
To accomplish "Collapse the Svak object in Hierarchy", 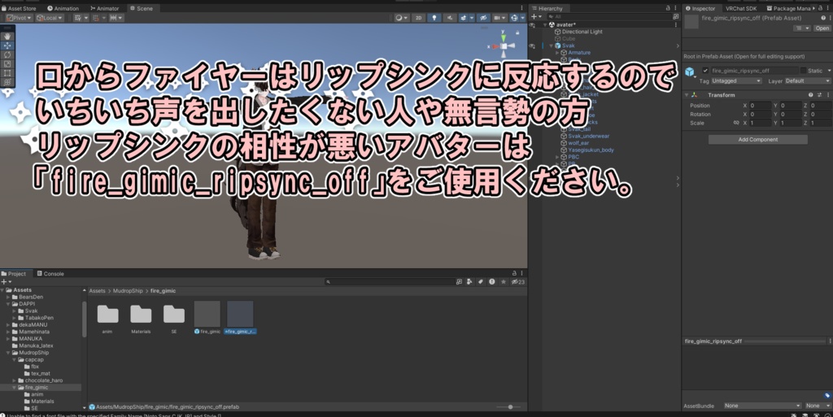I will pos(552,46).
